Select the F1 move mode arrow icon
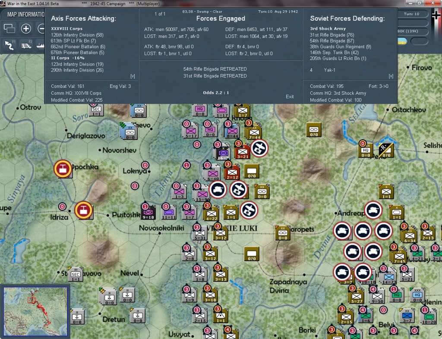The width and height of the screenshot is (442, 339). (10, 45)
